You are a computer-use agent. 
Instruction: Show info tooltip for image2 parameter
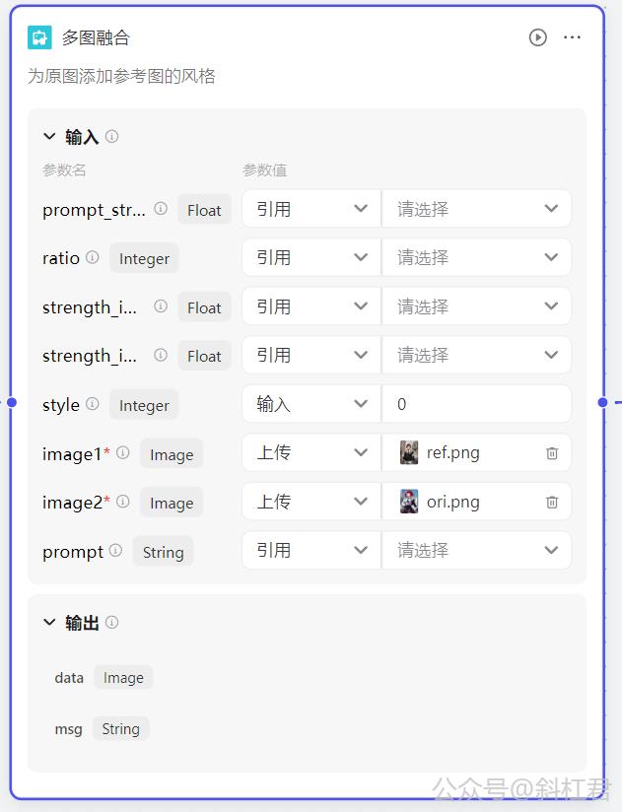pos(123,502)
